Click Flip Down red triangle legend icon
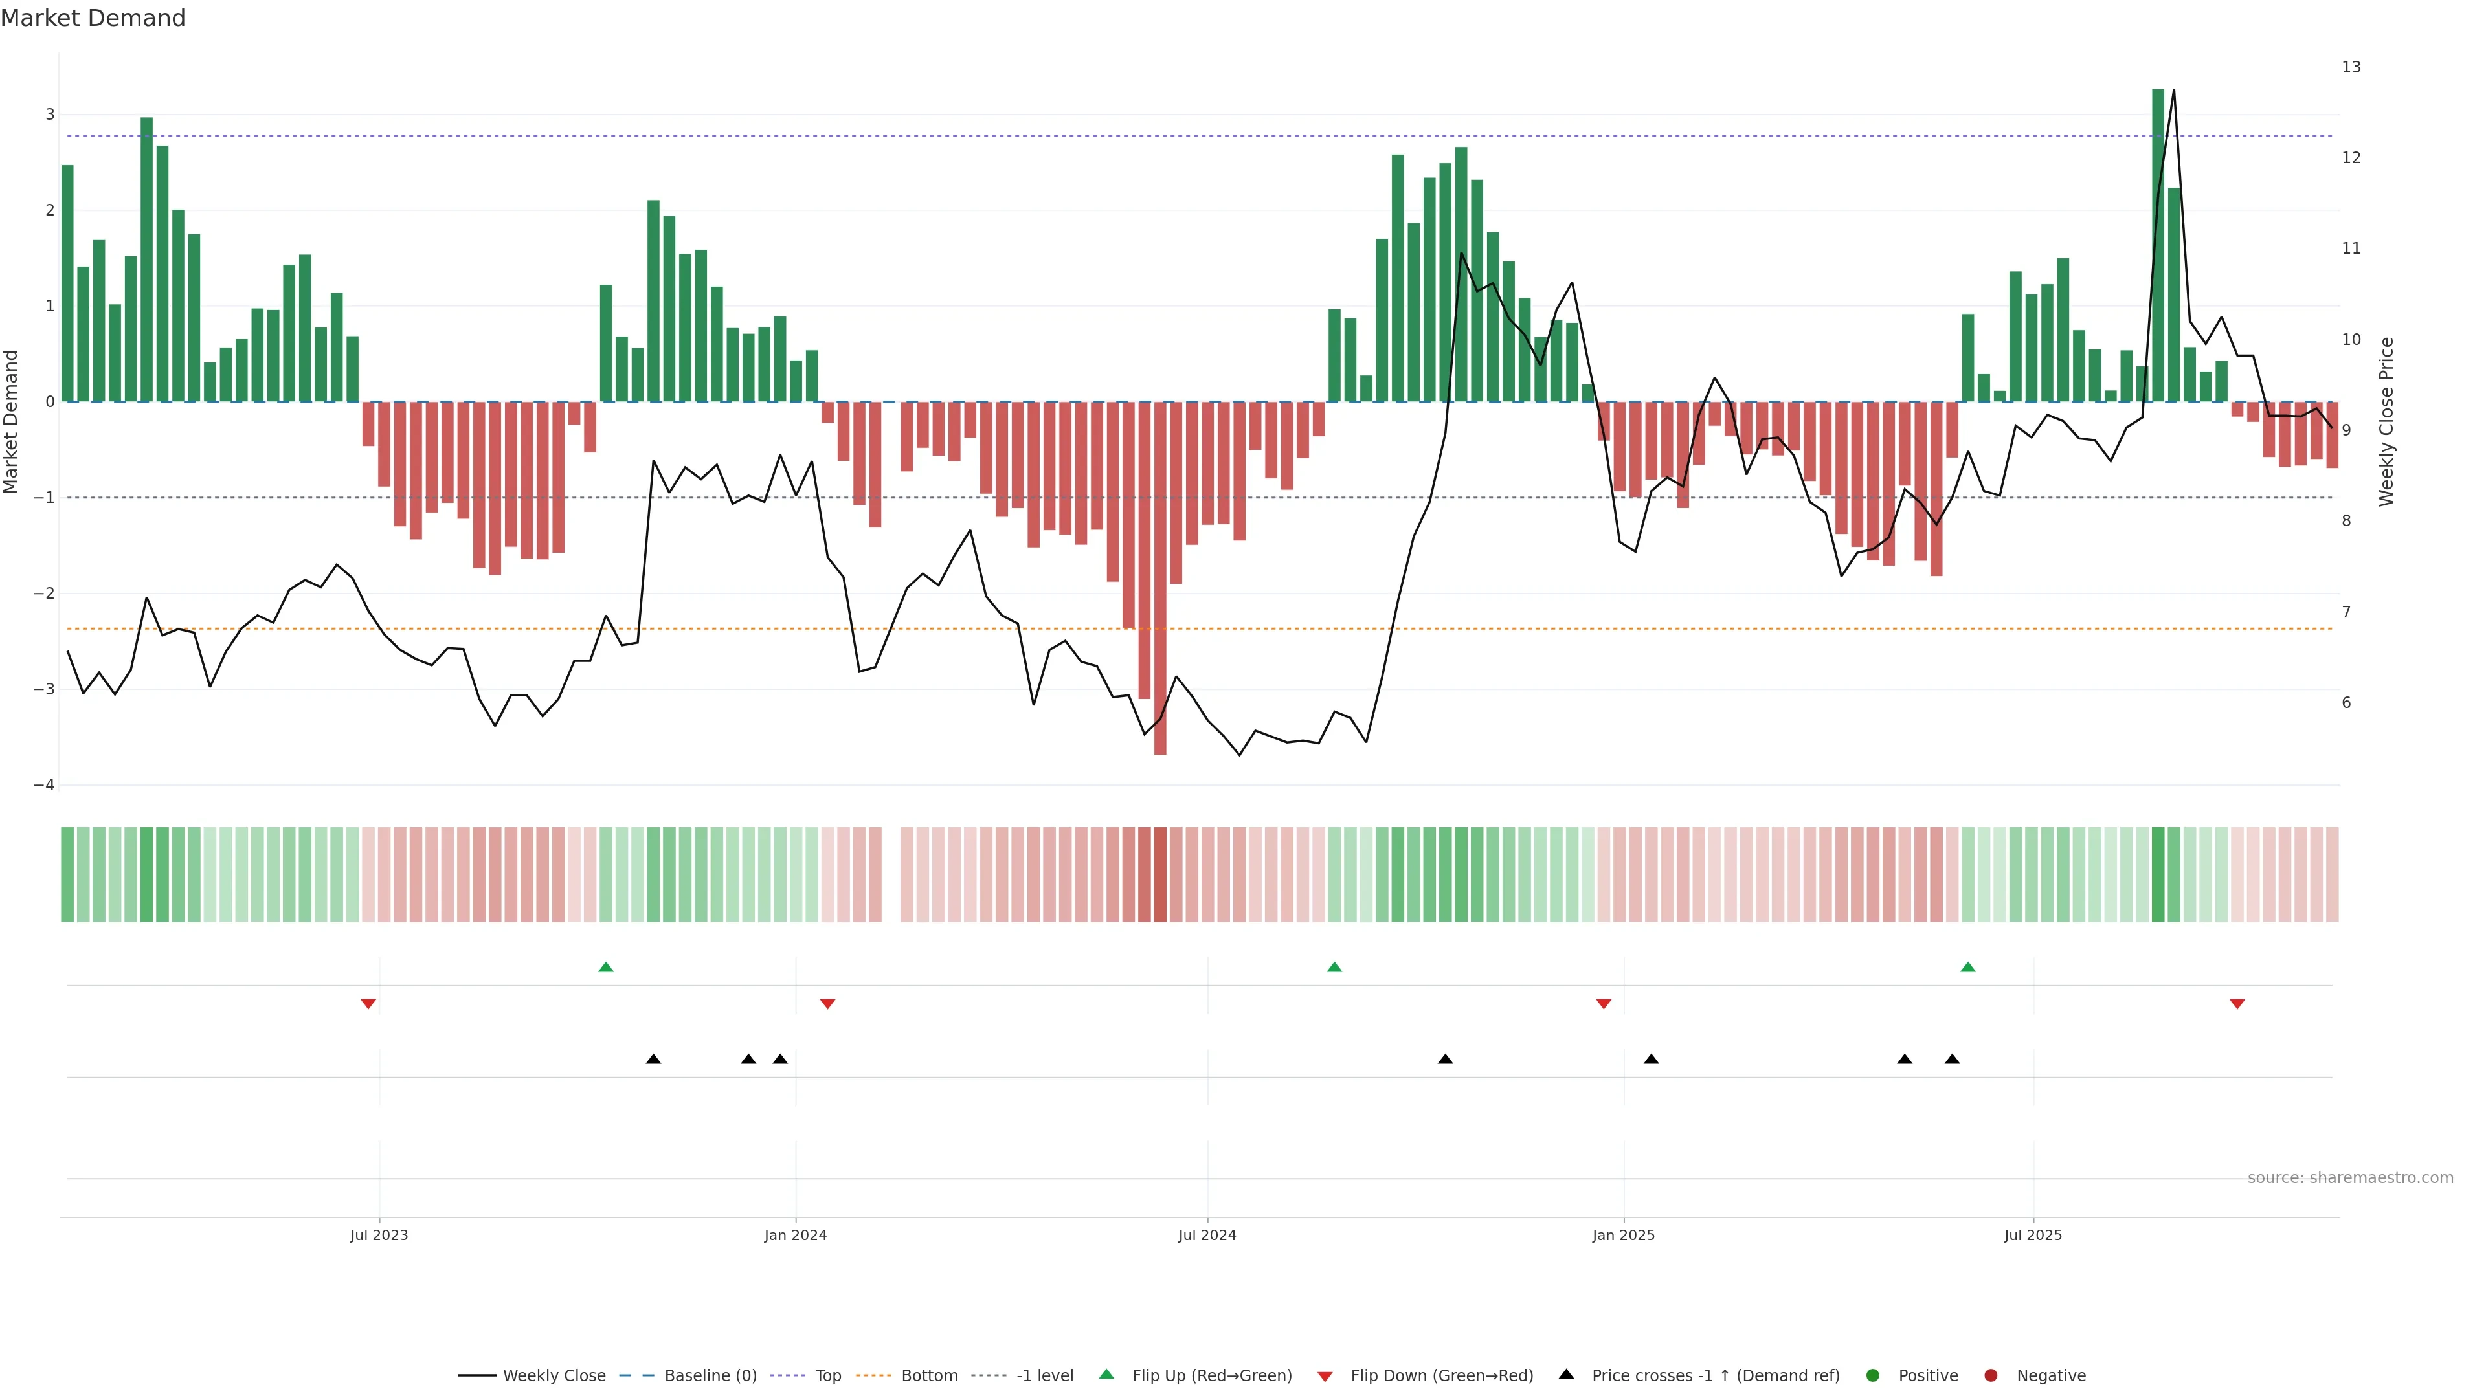 1325,1377
